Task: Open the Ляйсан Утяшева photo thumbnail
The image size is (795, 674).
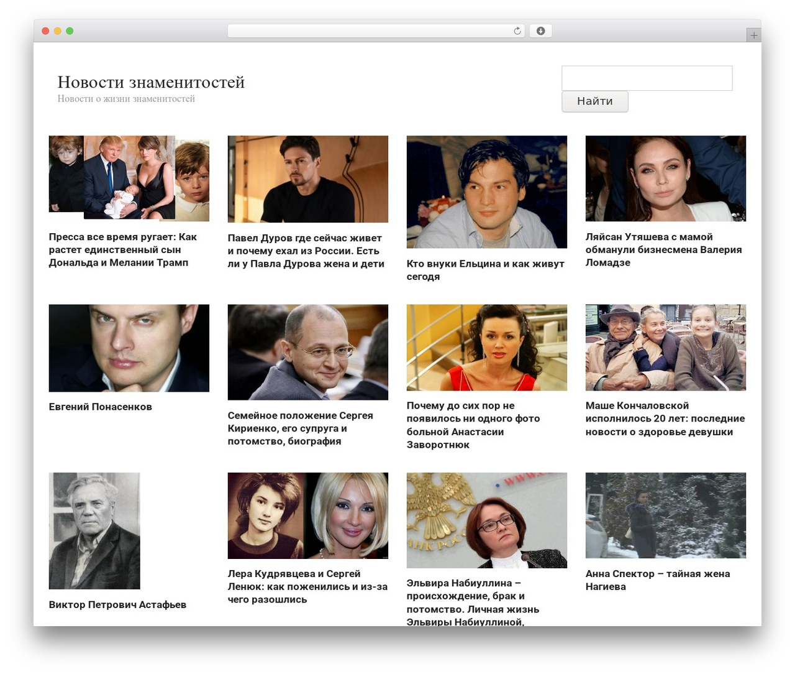Action: pyautogui.click(x=666, y=178)
